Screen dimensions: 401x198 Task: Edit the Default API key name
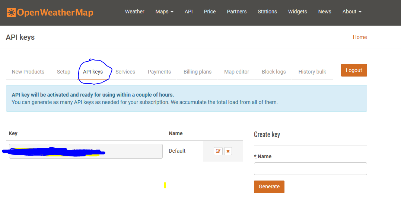coord(218,151)
